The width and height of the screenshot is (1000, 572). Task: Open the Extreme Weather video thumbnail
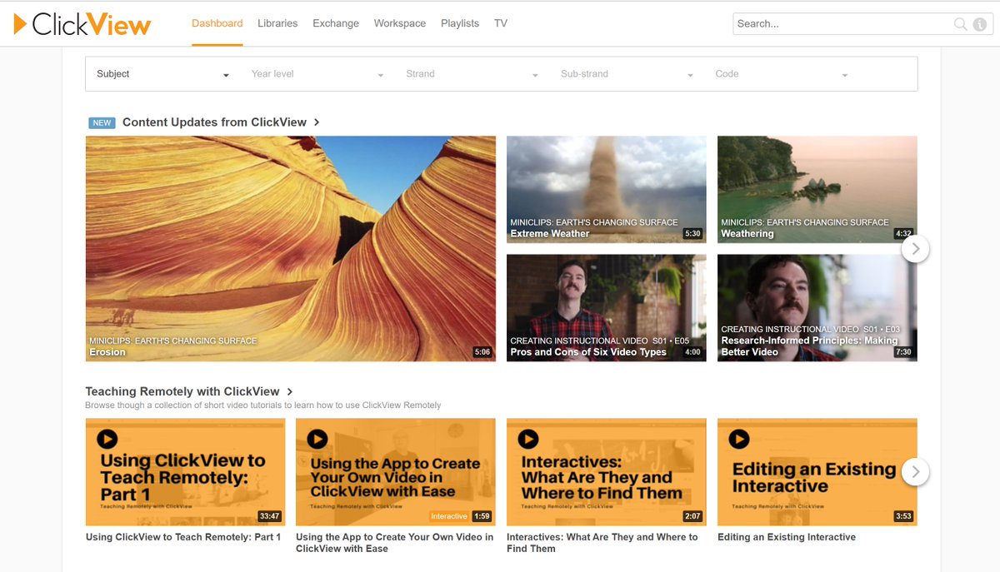[x=607, y=190]
